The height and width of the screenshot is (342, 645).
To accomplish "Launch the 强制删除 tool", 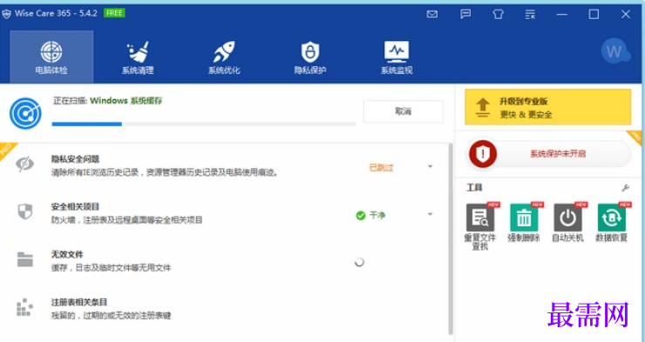I will [524, 223].
